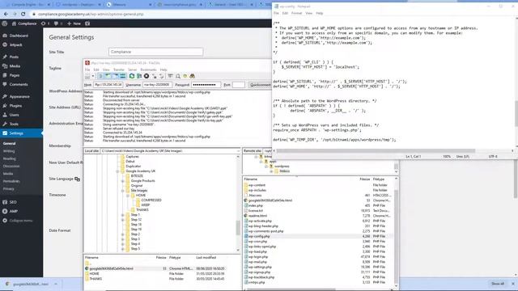
Task: Click Notepad horizontal scrollbar
Action: coord(376,151)
